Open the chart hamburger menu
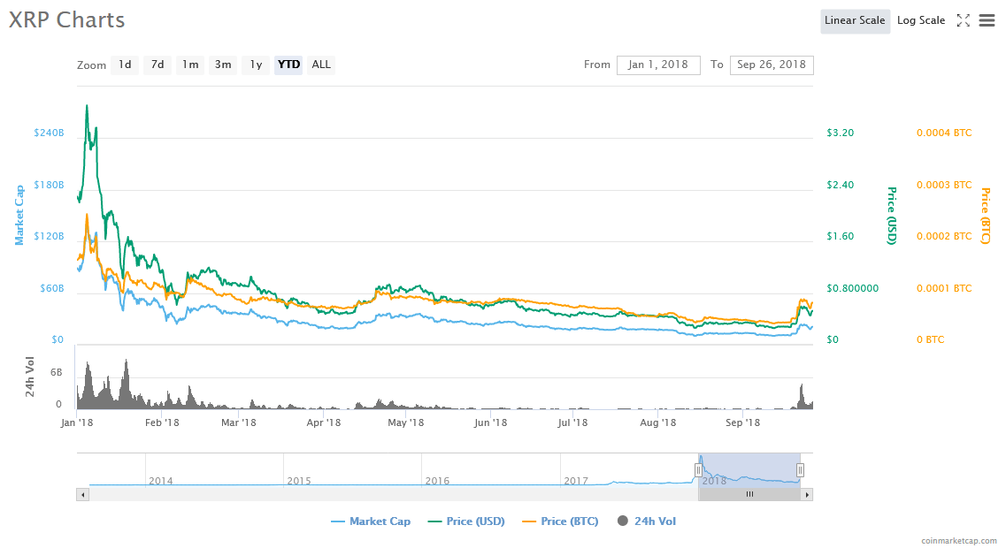 tap(987, 20)
